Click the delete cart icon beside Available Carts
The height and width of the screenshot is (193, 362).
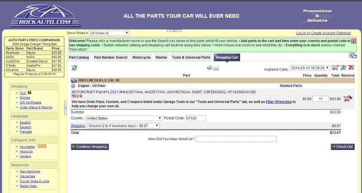tap(352, 68)
